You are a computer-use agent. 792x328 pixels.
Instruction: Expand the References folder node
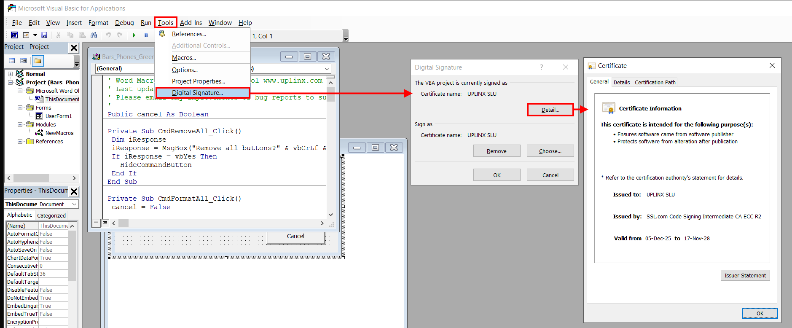tap(20, 141)
